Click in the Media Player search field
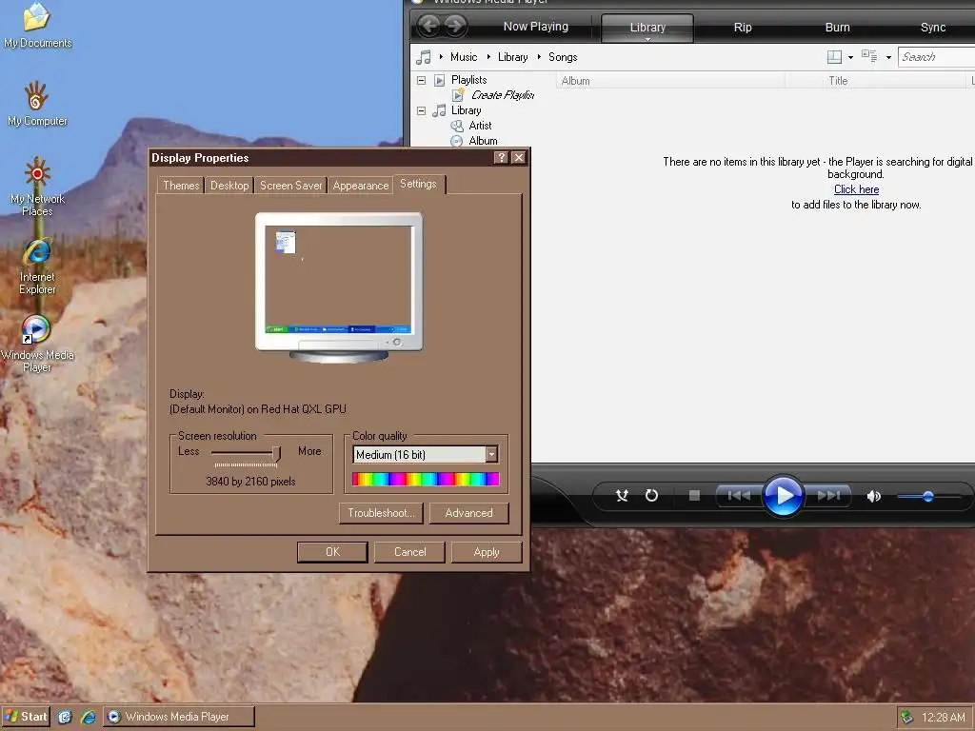 click(937, 57)
